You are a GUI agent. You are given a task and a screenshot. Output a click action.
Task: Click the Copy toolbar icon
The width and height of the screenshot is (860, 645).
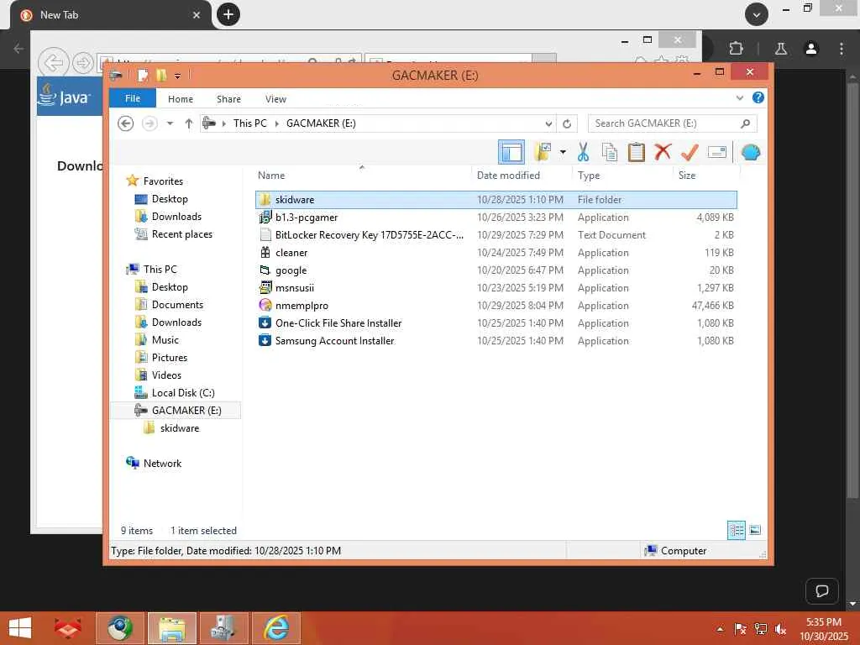[610, 152]
